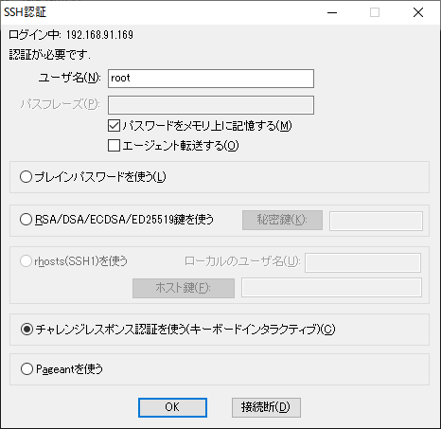Click the ユーザ名 input field containing root
This screenshot has height=429, width=441.
click(211, 79)
